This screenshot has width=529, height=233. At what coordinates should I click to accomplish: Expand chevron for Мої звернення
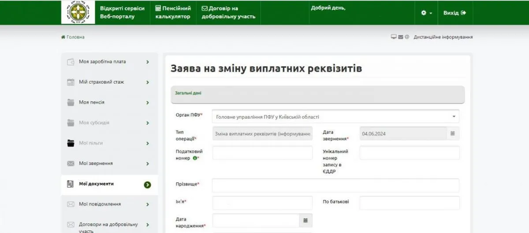tap(147, 164)
